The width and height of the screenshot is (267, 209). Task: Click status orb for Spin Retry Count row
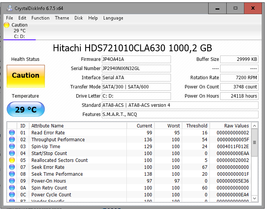[12, 188]
